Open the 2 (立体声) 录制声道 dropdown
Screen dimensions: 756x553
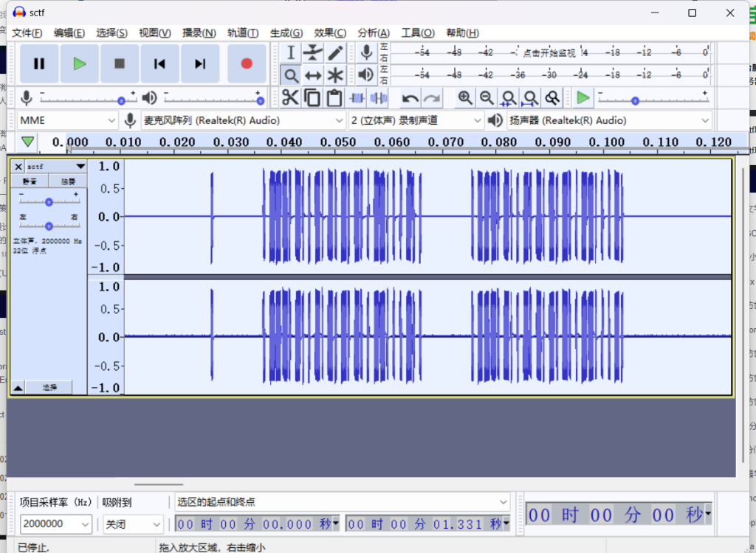(416, 120)
